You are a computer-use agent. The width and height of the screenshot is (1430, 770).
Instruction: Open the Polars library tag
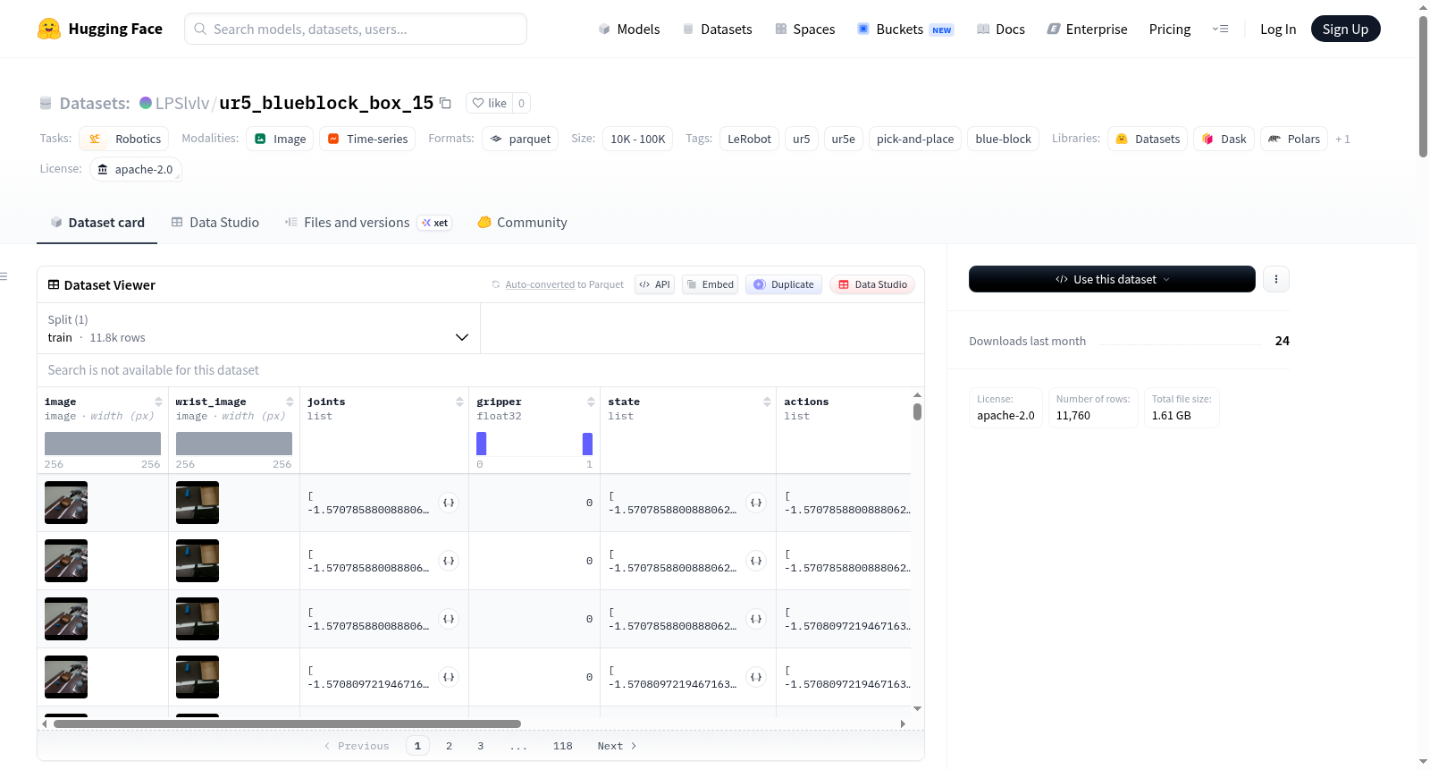[x=1294, y=139]
